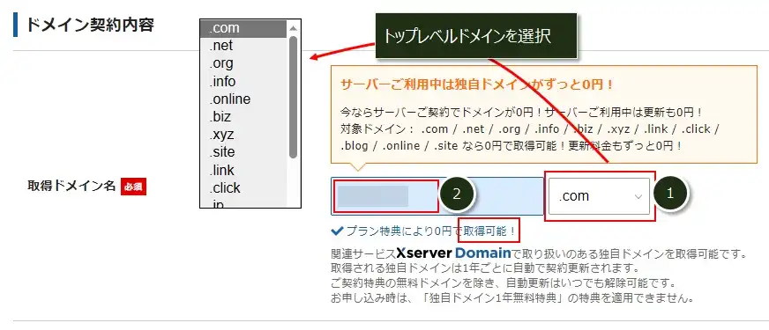Click the list scroll-up arrow

pos(294,28)
